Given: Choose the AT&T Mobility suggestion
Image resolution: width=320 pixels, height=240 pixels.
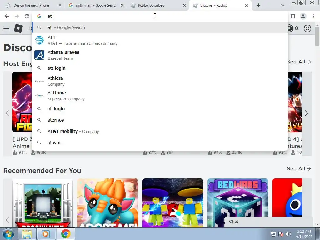Looking at the screenshot, I should coord(160,131).
